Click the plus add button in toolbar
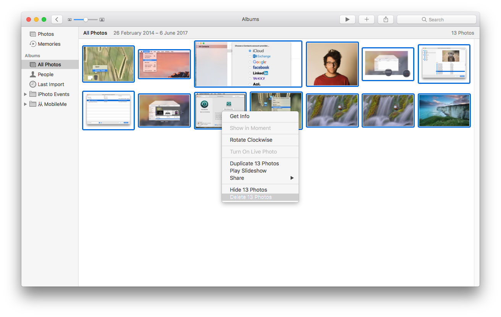This screenshot has height=317, width=501. (x=367, y=19)
